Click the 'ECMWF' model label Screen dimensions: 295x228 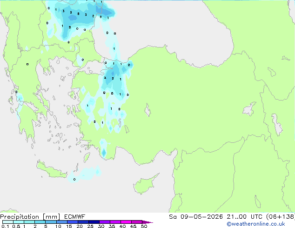[75, 217]
